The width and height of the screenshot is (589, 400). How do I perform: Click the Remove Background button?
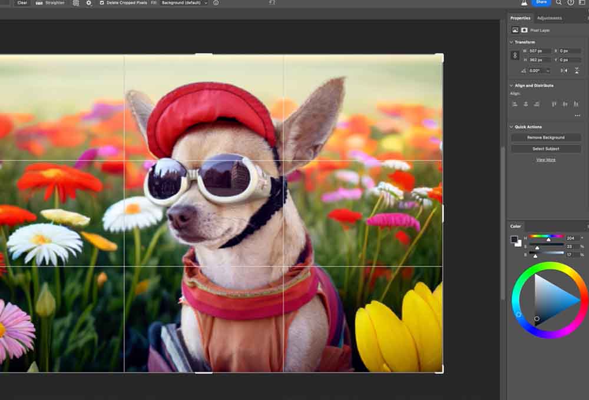point(545,138)
